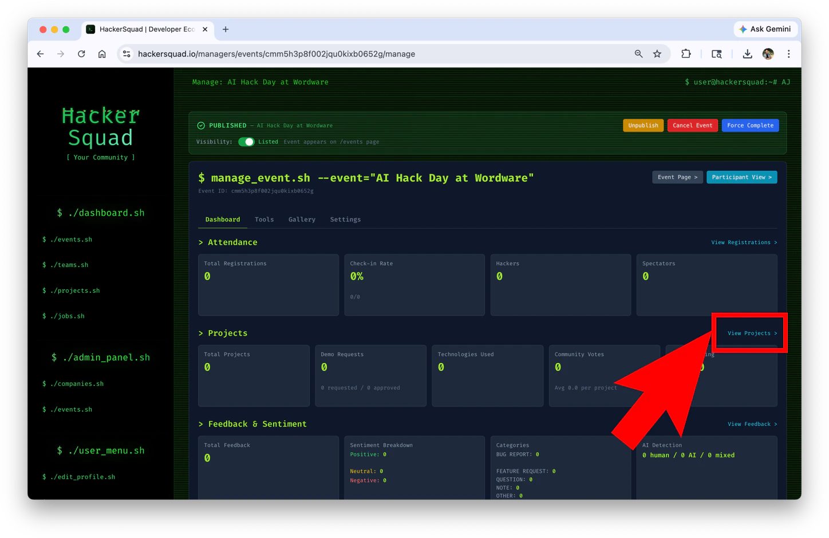Screen dimensions: 829x538
Task: Open the extensions puzzle-piece icon
Action: [x=686, y=54]
